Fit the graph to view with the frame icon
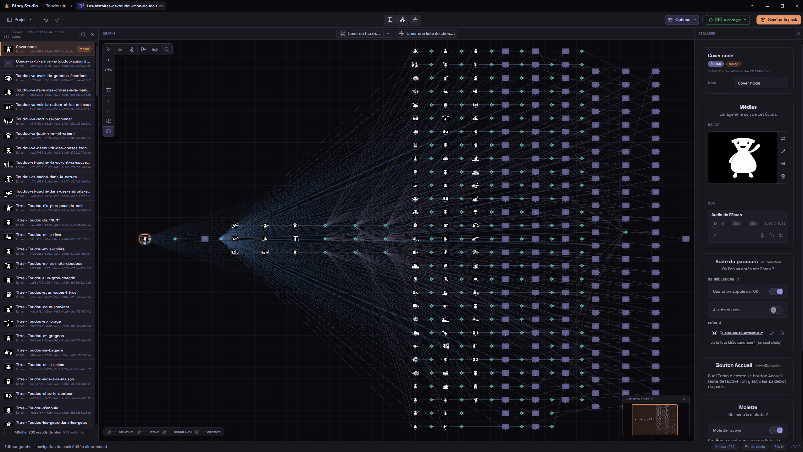Viewport: 803px width, 452px height. 108,90
